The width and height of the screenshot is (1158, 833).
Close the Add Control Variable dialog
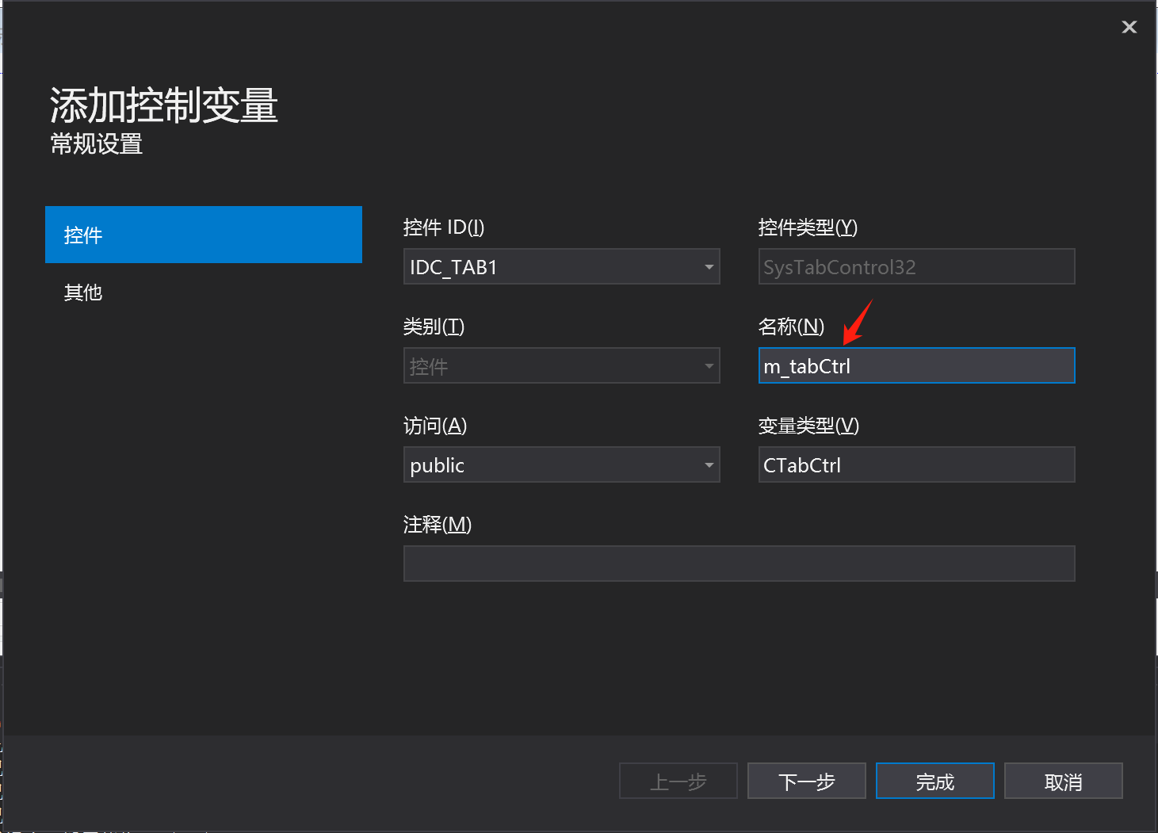click(1129, 27)
